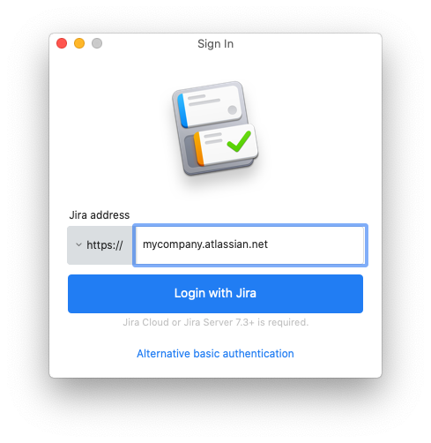Click the orange-edged card in the logo
This screenshot has width=431, height=443.
coord(226,145)
